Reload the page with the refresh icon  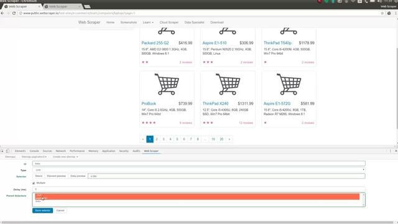coord(14,13)
